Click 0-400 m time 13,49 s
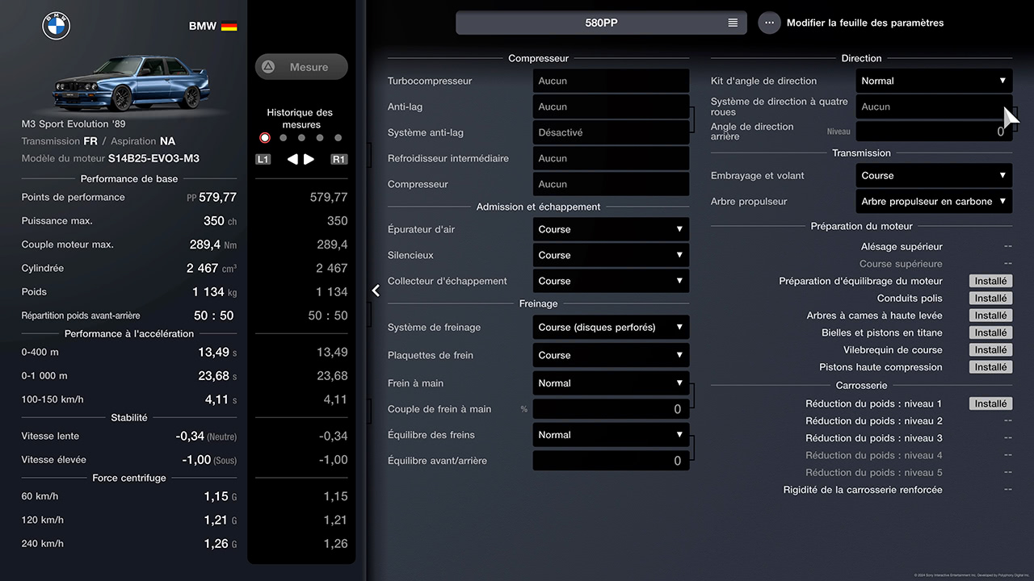 (x=218, y=353)
